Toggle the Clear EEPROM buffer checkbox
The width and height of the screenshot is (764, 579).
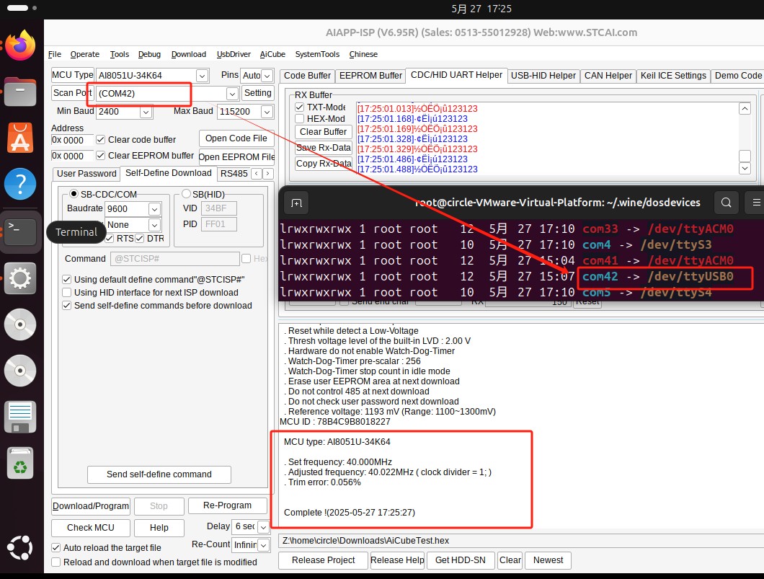[x=101, y=156]
